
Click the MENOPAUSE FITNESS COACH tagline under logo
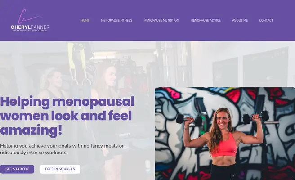(x=30, y=31)
